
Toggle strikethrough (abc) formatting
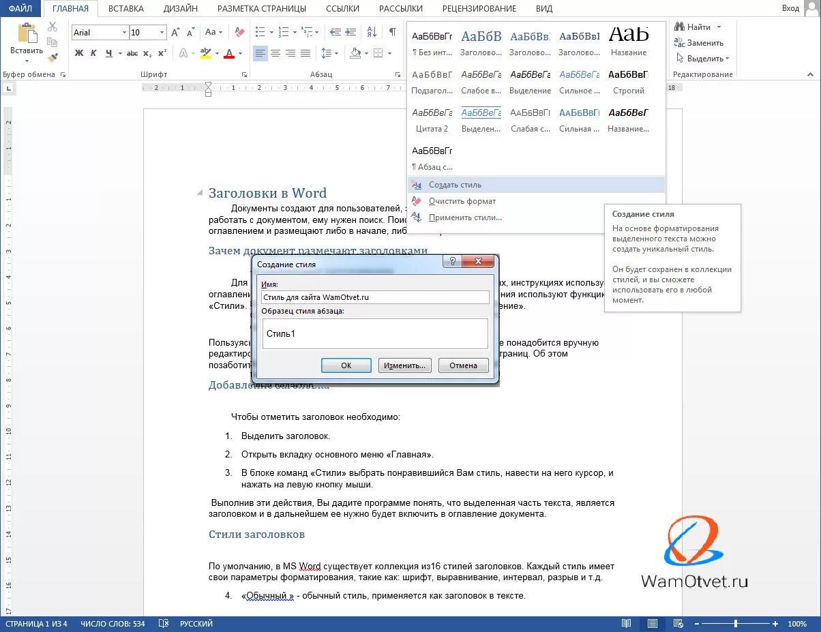pyautogui.click(x=132, y=53)
